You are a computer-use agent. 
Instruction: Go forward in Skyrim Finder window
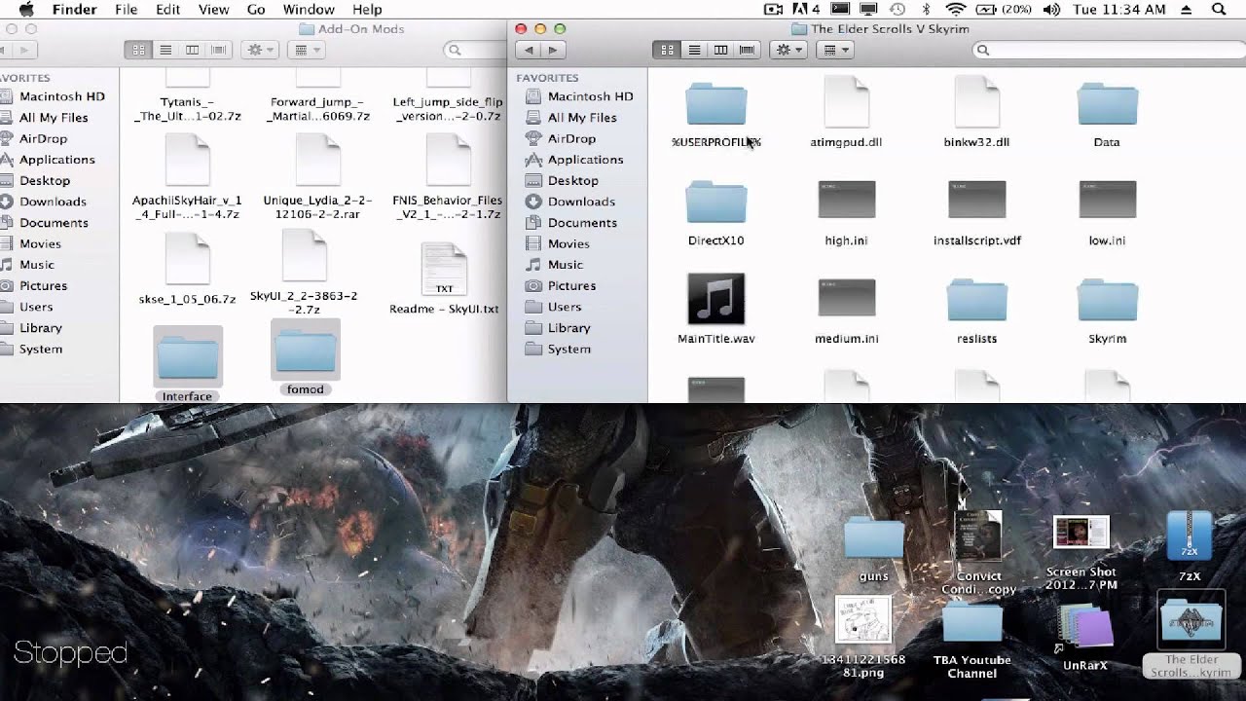[552, 50]
